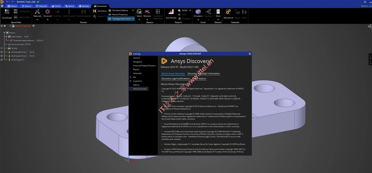Collapse the Optimization tree node

[x=6, y=36]
